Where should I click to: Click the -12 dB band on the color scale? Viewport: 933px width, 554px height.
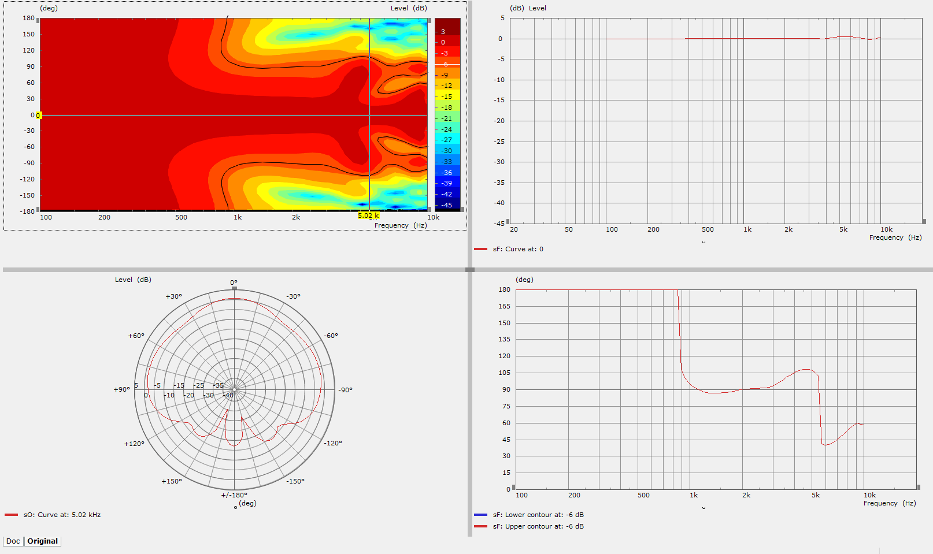tap(447, 85)
